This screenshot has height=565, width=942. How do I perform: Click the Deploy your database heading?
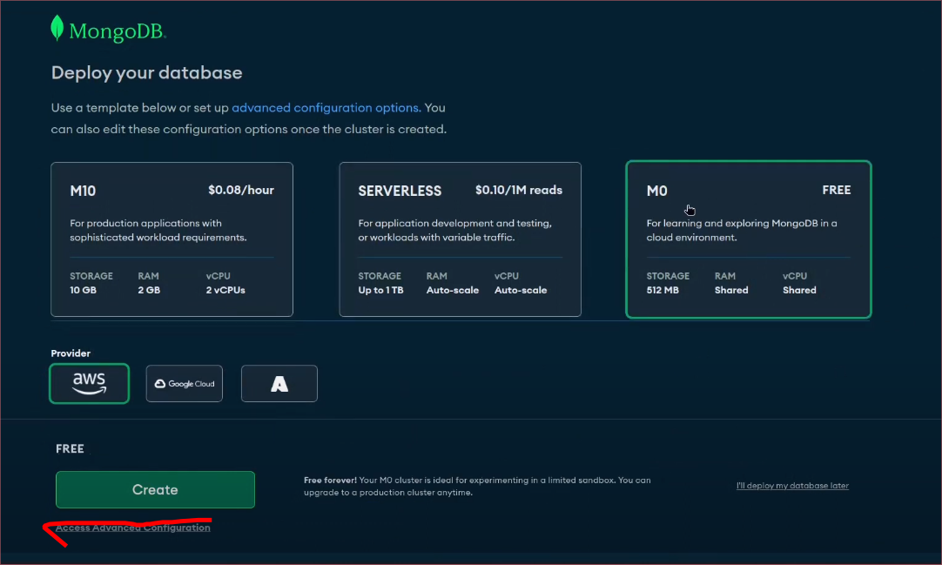click(146, 72)
